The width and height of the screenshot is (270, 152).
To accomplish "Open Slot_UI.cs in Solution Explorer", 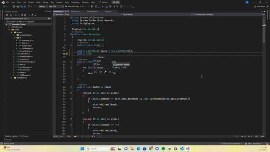I will (25, 43).
